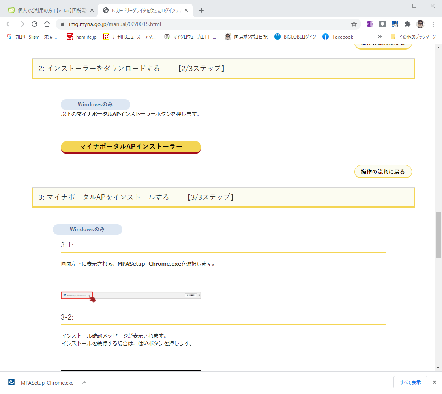
Task: Go to the browser home page icon
Action: coord(47,24)
